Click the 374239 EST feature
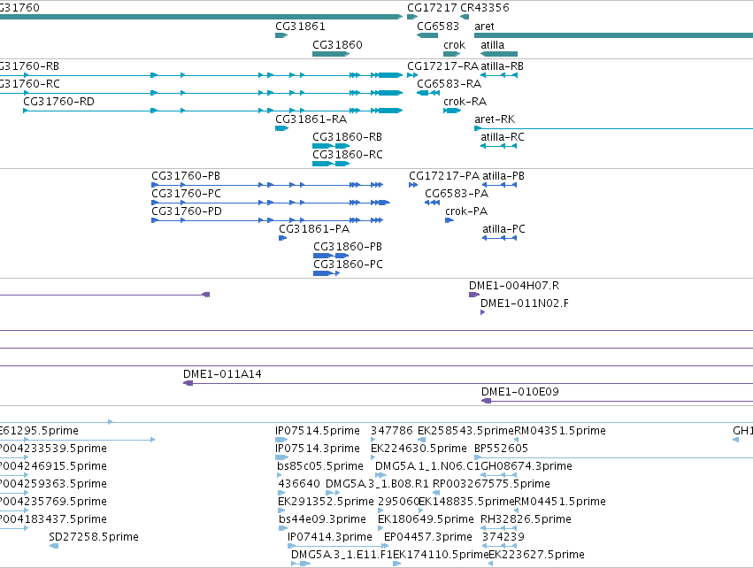 [499, 546]
